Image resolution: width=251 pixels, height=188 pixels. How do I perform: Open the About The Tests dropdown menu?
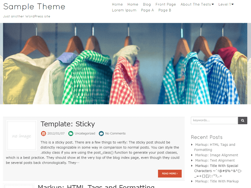pyautogui.click(x=196, y=4)
